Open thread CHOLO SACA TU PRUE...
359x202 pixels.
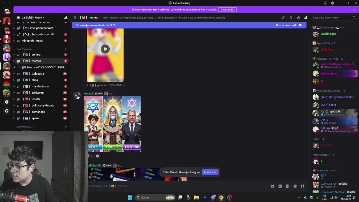point(44,67)
